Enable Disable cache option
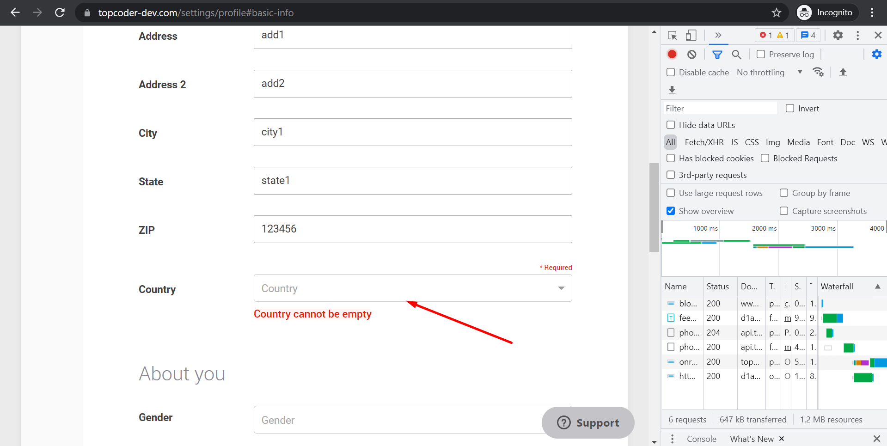This screenshot has width=887, height=446. click(x=671, y=72)
